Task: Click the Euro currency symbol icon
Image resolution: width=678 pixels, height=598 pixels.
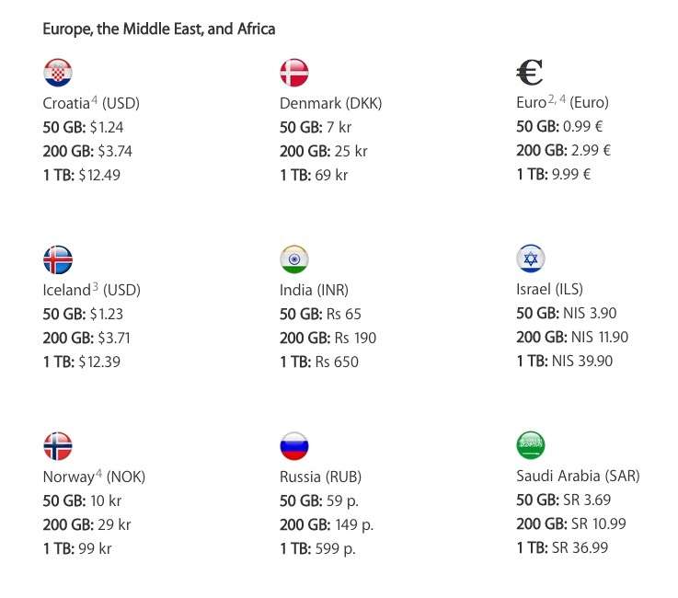Action: [x=530, y=72]
